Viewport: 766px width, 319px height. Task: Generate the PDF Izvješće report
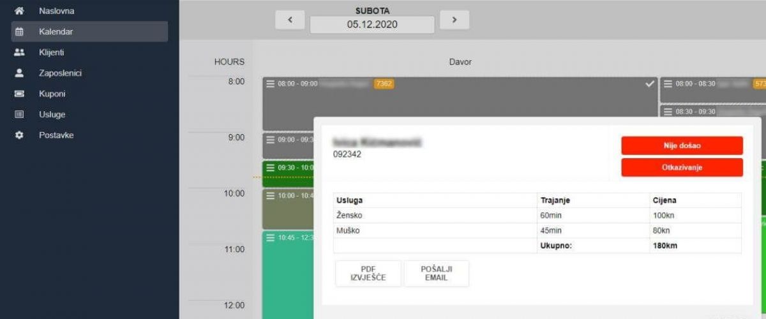tap(368, 274)
